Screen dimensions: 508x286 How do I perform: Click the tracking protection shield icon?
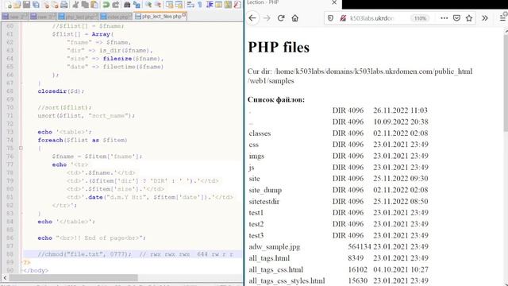coord(330,18)
